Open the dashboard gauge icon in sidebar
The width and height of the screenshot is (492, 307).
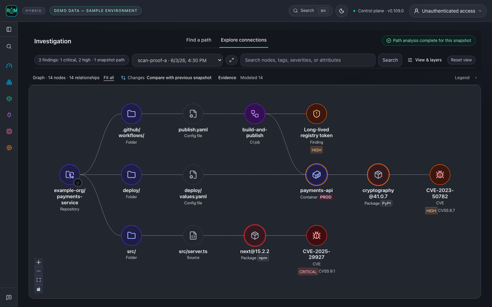coord(9,66)
